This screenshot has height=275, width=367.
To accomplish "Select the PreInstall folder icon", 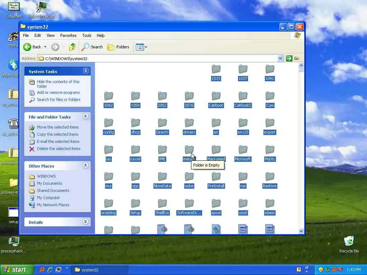I will tap(216, 177).
